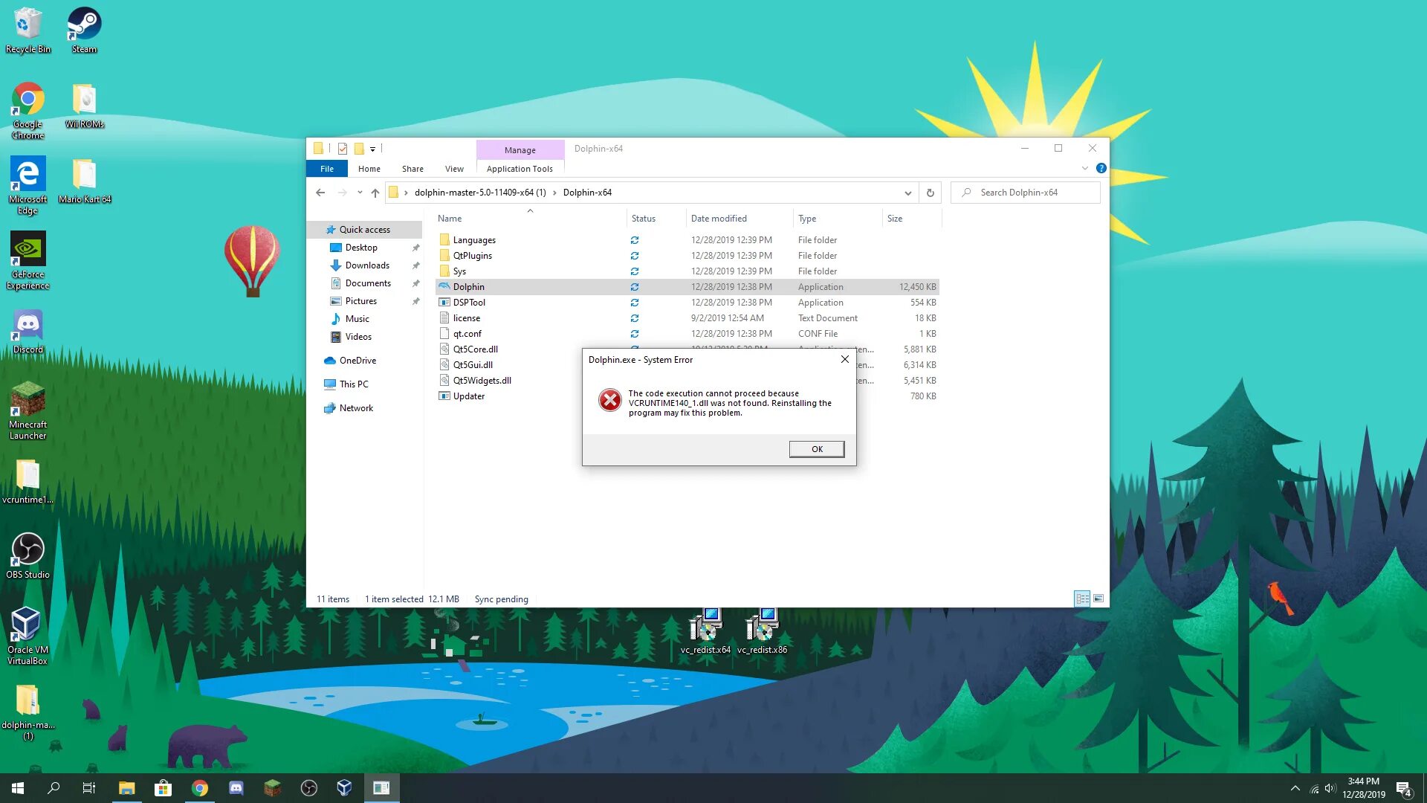Viewport: 1427px width, 803px height.
Task: Open recent locations dropdown arrow
Action: [360, 193]
